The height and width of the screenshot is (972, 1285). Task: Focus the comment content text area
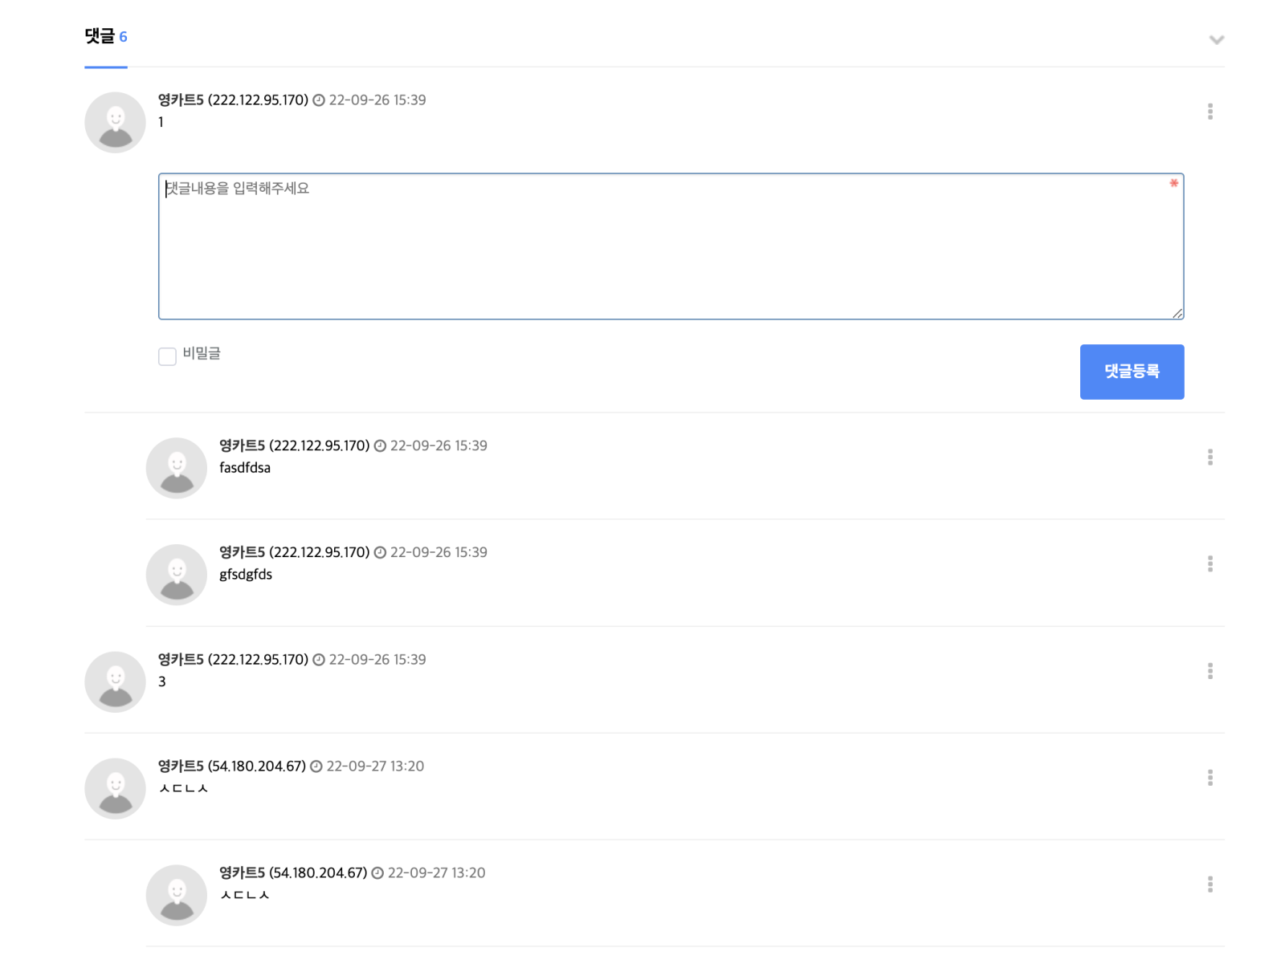671,246
